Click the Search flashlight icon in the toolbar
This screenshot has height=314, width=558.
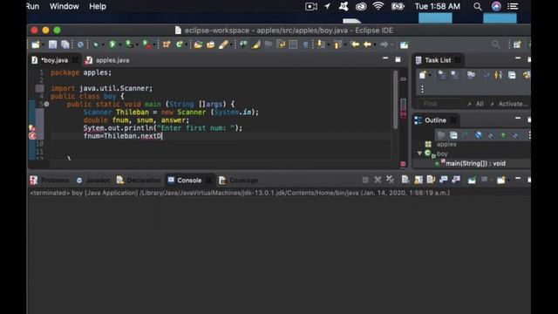point(223,44)
